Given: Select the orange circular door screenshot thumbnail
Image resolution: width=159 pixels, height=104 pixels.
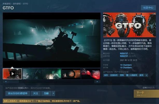Looking at the screenshot, I should [71, 74].
